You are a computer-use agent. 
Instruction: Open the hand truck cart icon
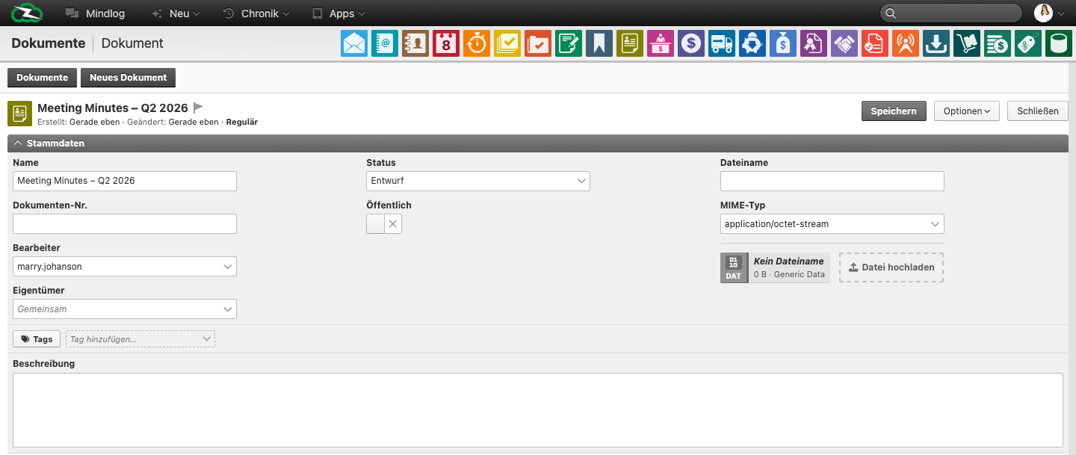click(x=967, y=43)
